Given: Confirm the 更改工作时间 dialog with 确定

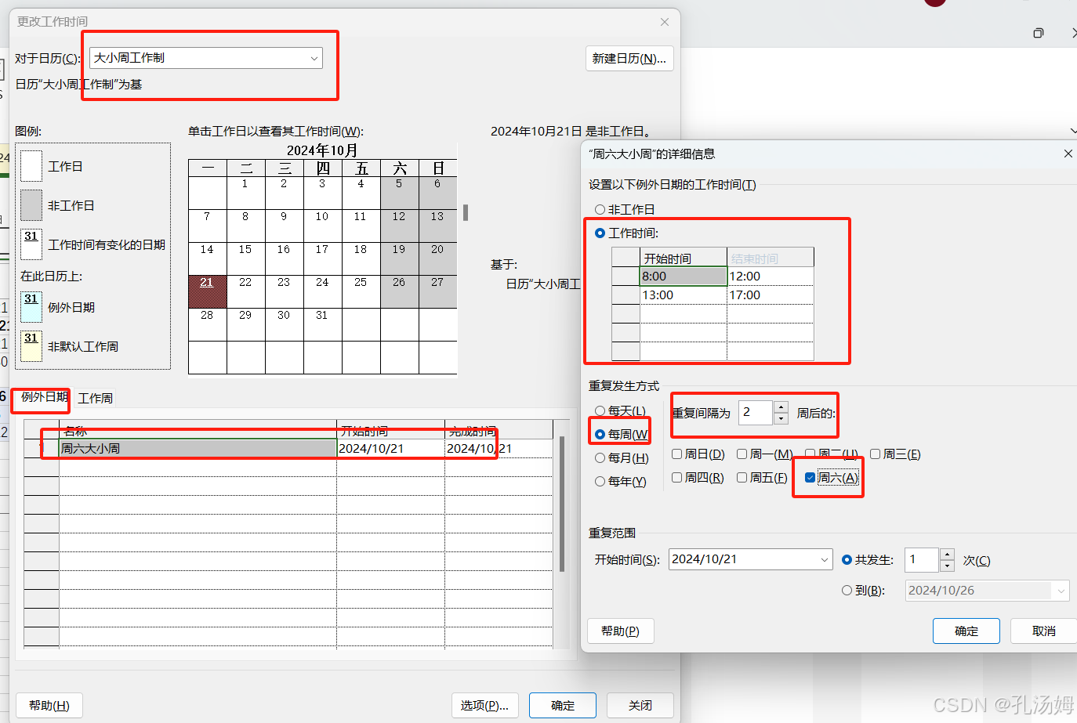Looking at the screenshot, I should 563,705.
